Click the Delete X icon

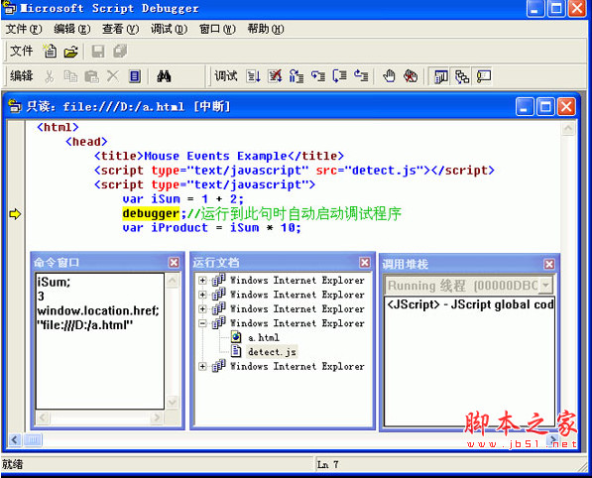pyautogui.click(x=112, y=76)
